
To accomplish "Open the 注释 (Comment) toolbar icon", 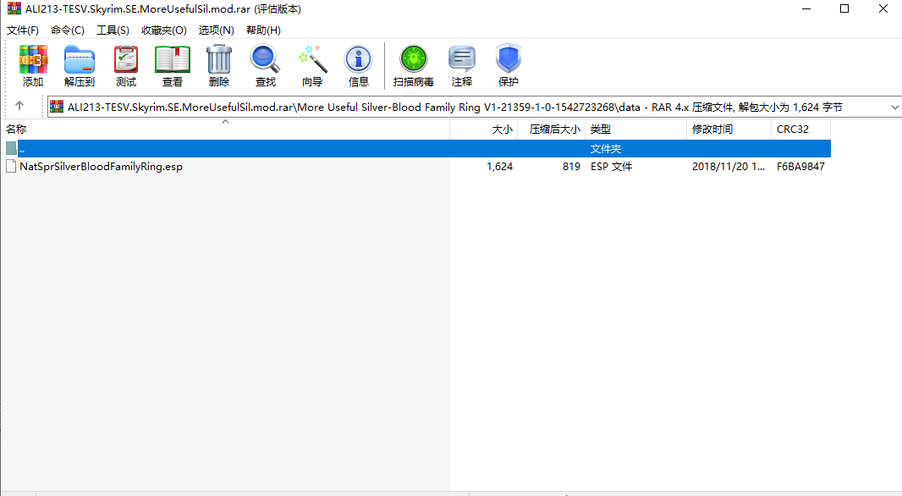I will (x=462, y=66).
